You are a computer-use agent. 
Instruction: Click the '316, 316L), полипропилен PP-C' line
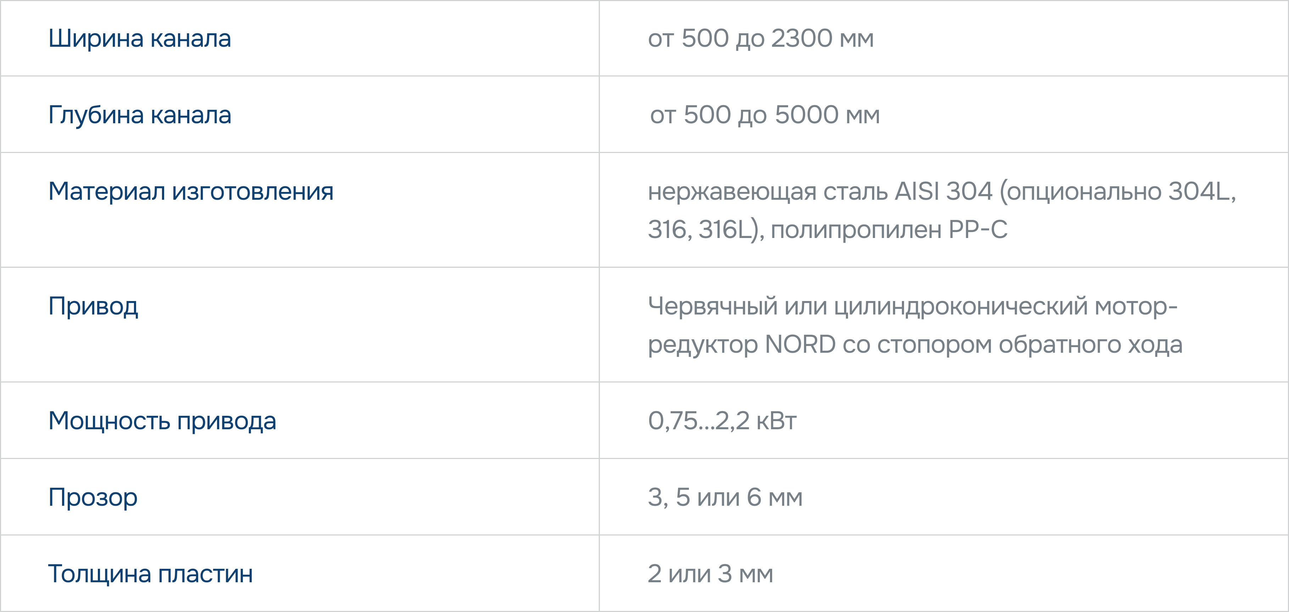[x=828, y=230]
